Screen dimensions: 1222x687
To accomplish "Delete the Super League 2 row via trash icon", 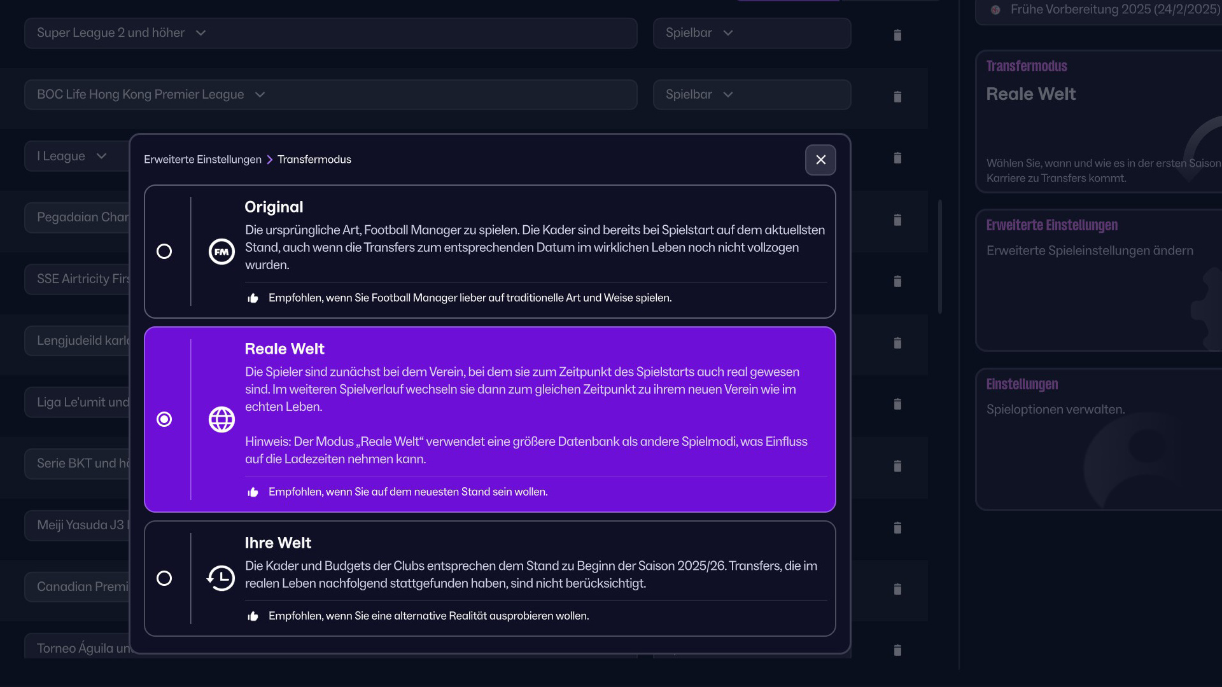I will pos(897,35).
